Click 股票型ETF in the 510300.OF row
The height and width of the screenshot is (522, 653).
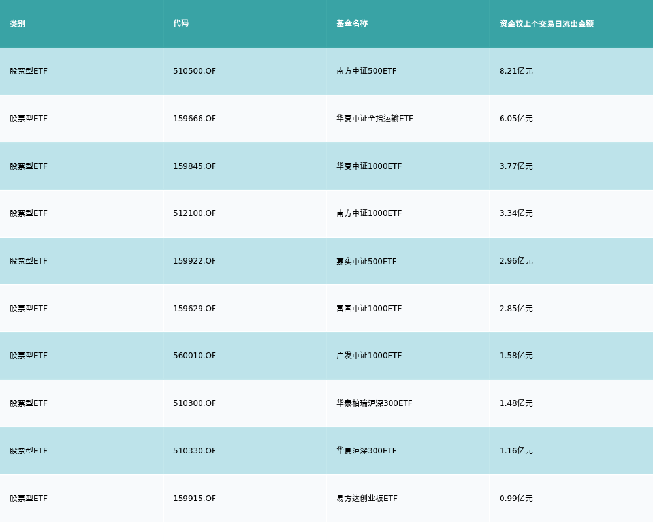click(29, 403)
